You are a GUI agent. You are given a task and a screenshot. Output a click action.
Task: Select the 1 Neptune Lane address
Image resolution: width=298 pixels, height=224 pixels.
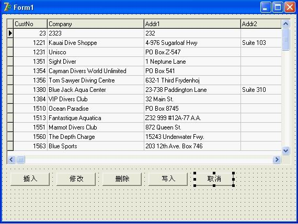coord(192,62)
